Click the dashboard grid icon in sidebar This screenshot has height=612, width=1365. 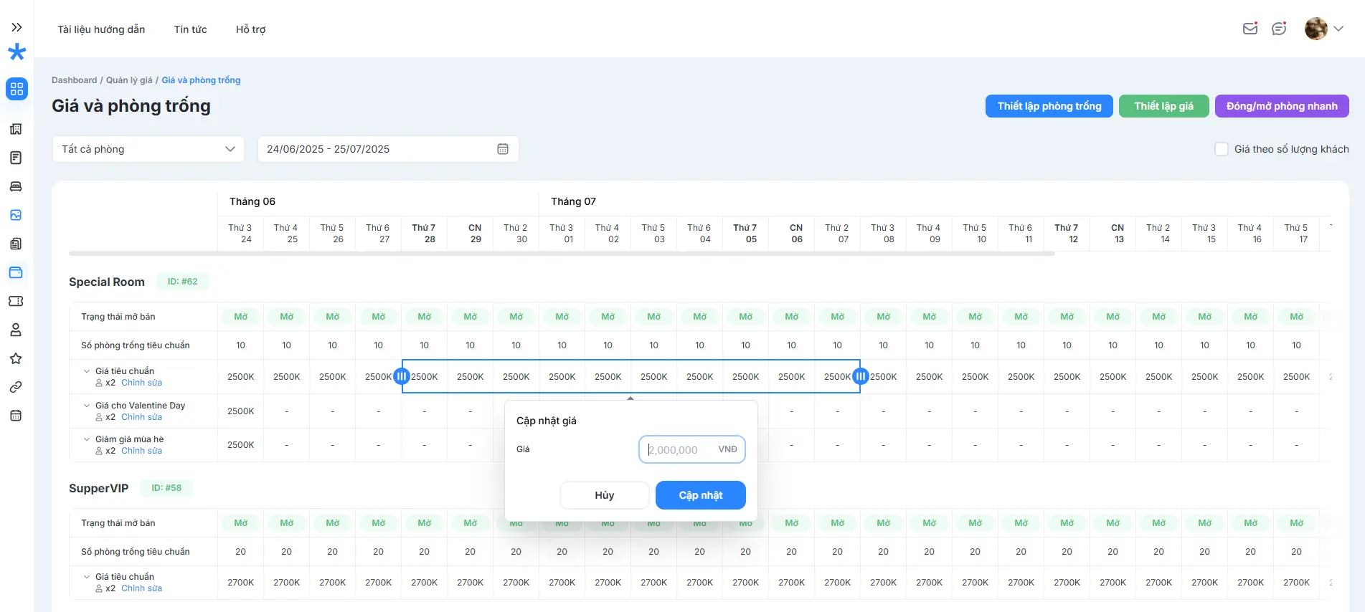click(16, 89)
